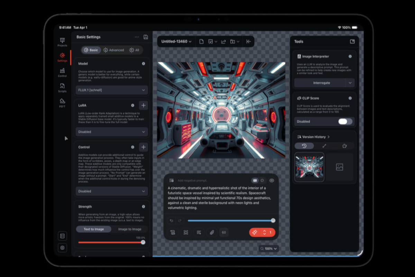The width and height of the screenshot is (415, 277).
Task: Click the save icon in Basic Settings header
Action: [x=146, y=37]
